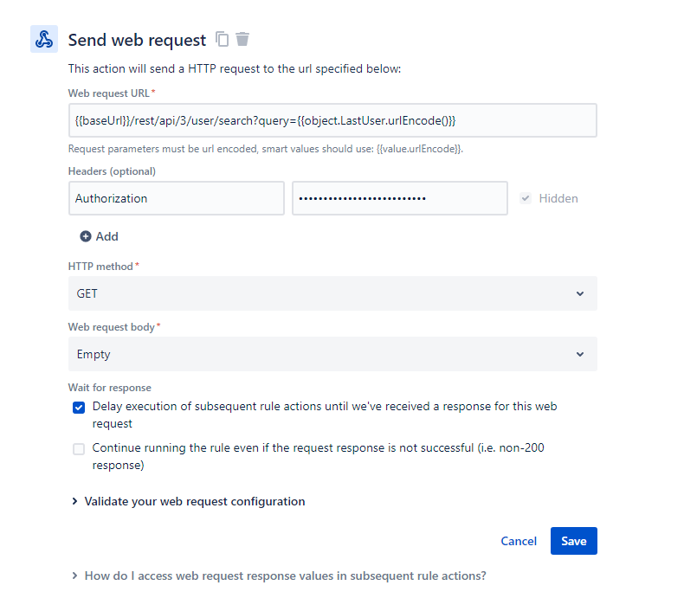Save the web request action
This screenshot has width=684, height=611.
[x=574, y=541]
